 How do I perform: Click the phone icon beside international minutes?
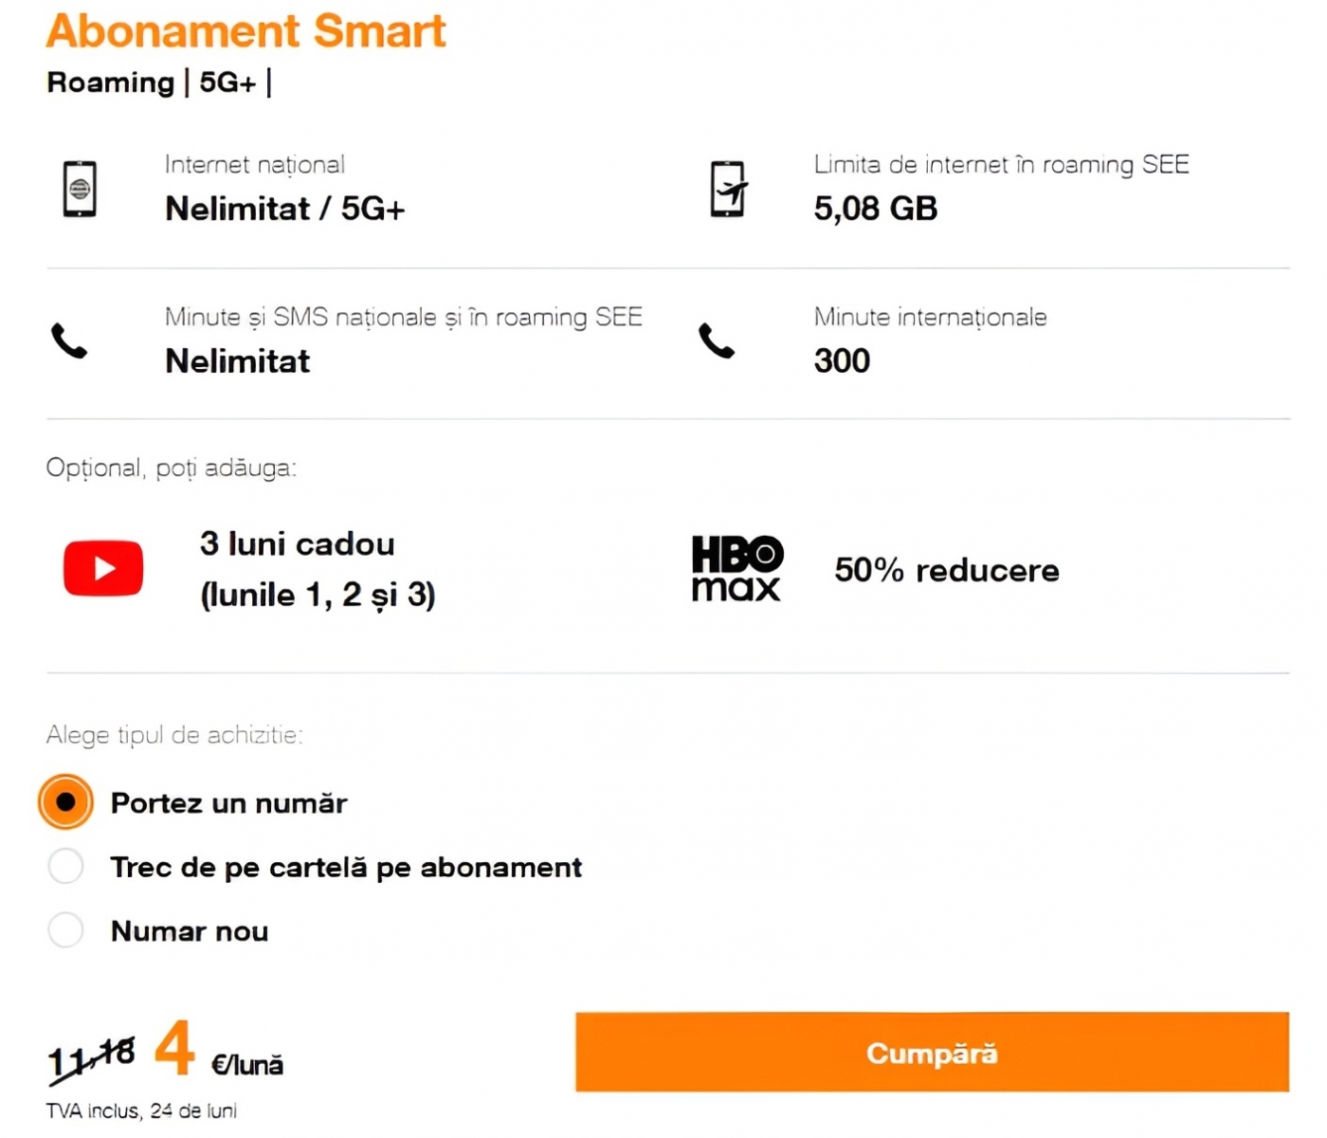(717, 340)
